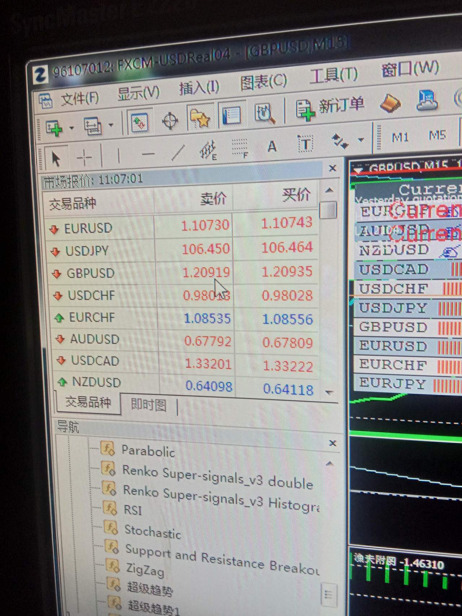The image size is (462, 616).
Task: Select the horizontal line tool
Action: pyautogui.click(x=148, y=154)
